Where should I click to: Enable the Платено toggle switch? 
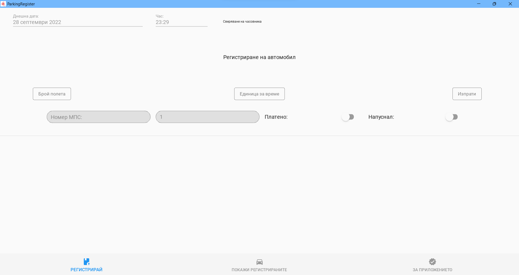[348, 117]
